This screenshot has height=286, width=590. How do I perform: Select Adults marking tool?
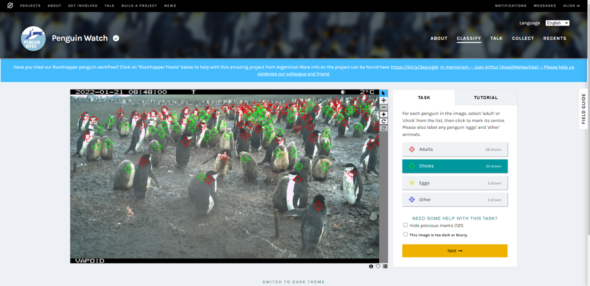455,149
